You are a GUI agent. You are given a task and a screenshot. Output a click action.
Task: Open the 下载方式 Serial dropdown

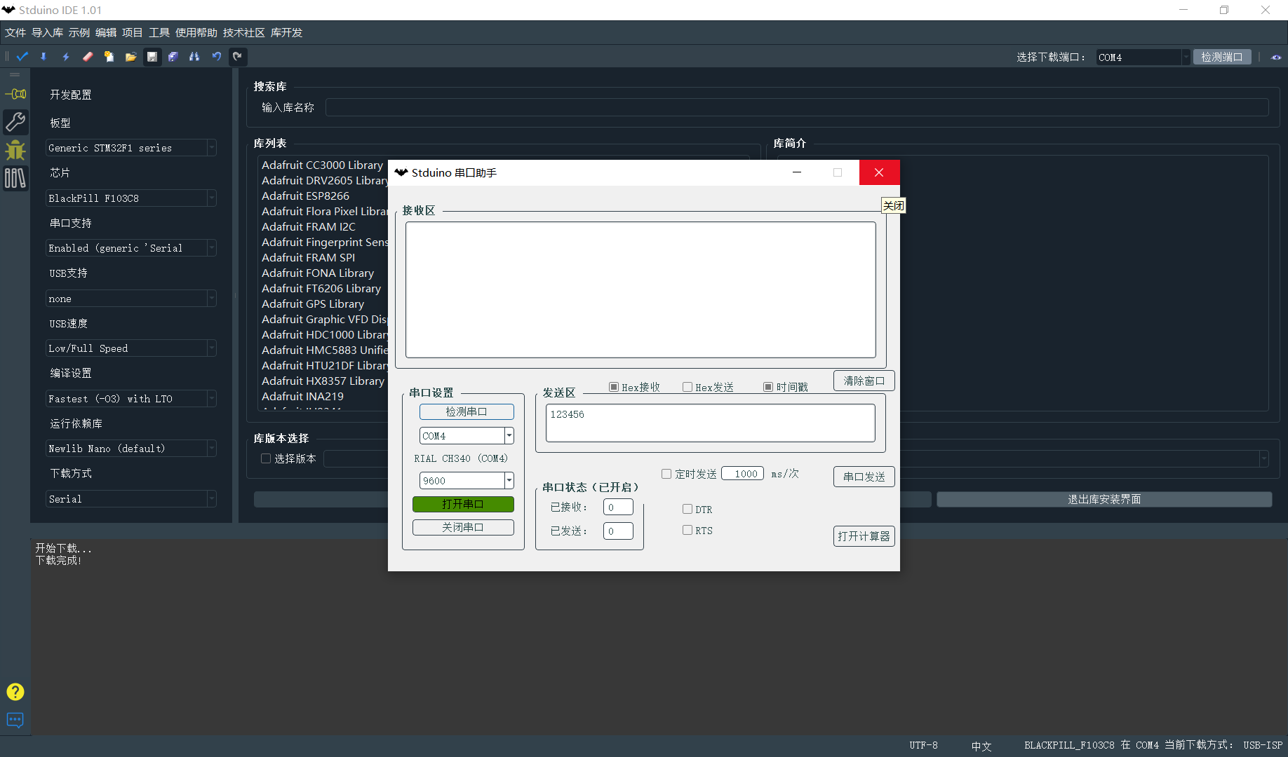click(x=131, y=499)
